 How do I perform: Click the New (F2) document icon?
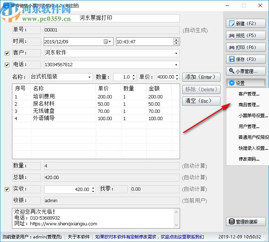tap(232, 24)
